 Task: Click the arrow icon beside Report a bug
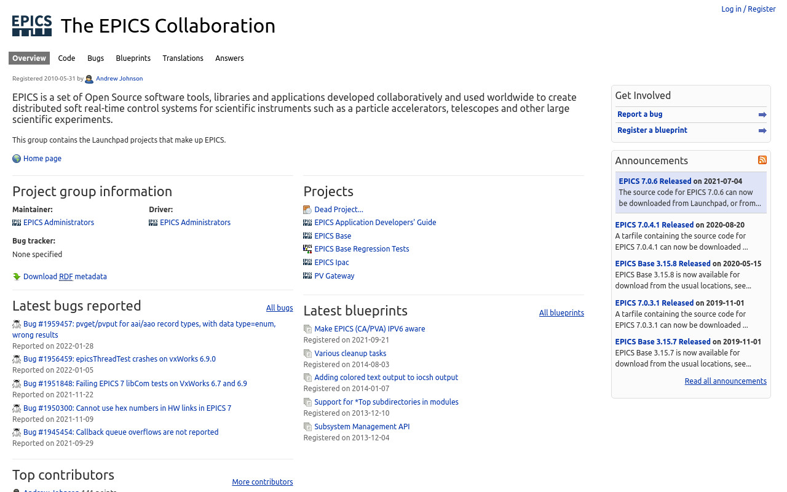coord(762,114)
